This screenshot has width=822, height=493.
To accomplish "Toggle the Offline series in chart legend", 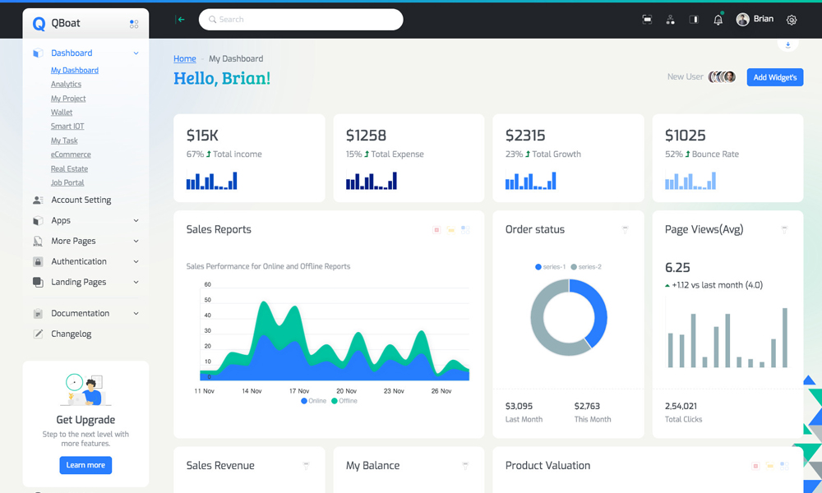I will (x=344, y=401).
